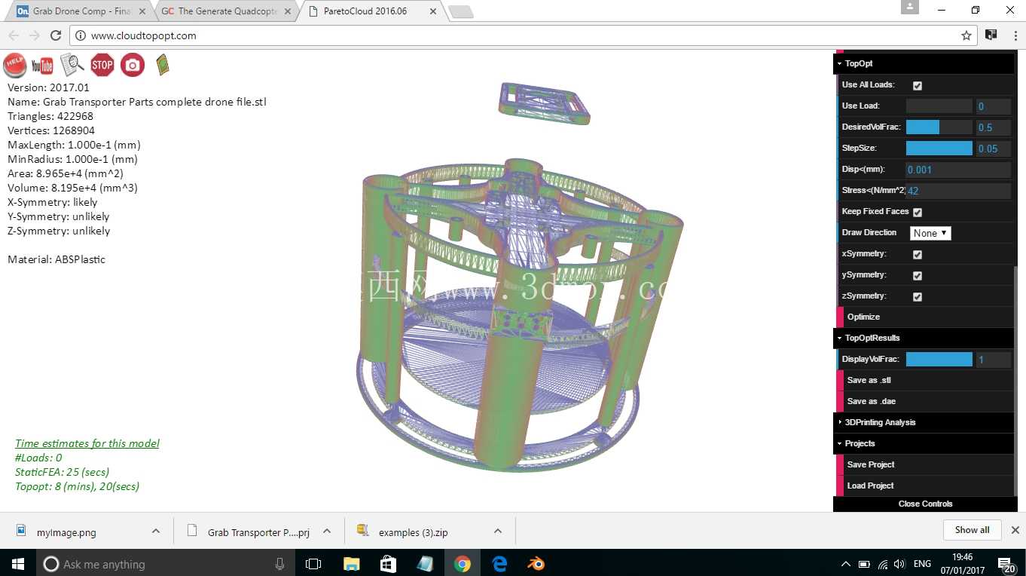
Task: Click Close Controls at panel bottom
Action: tap(925, 504)
